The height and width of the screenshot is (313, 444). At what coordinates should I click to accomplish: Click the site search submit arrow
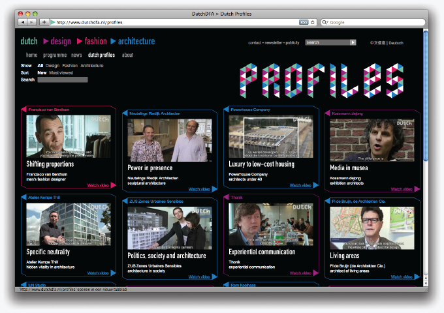tap(353, 42)
